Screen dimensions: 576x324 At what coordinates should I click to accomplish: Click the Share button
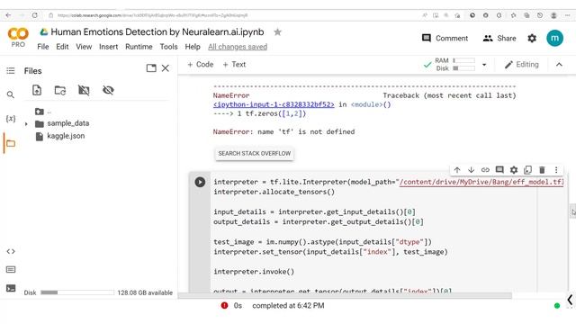pyautogui.click(x=499, y=38)
